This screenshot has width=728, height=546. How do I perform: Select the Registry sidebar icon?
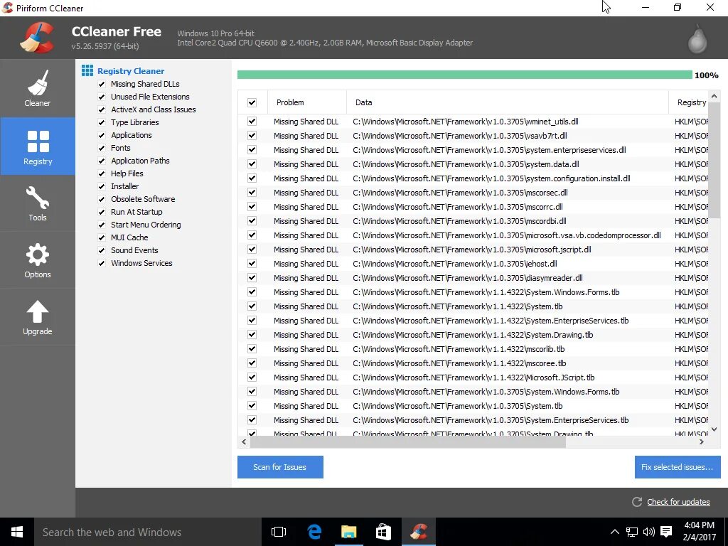tap(38, 141)
